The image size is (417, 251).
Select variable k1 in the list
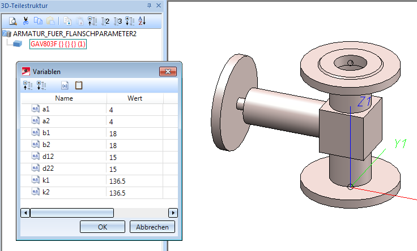coord(46,180)
